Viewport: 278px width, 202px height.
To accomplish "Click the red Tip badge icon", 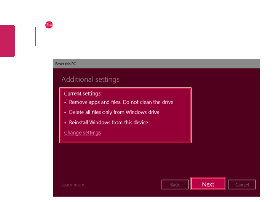I will point(49,25).
